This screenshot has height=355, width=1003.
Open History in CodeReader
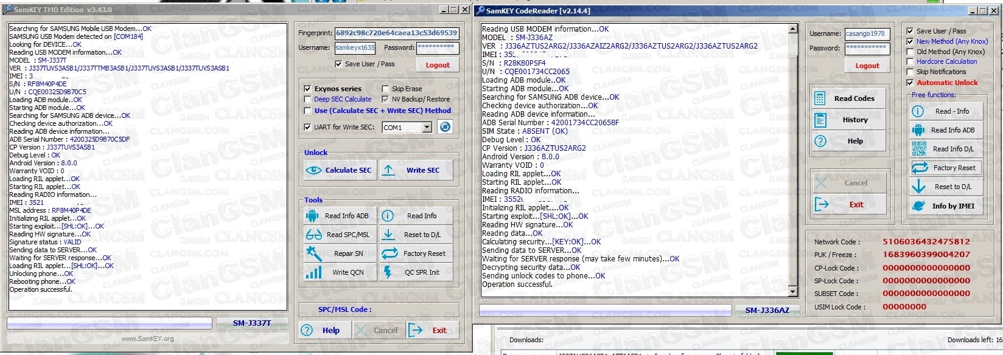click(x=848, y=120)
